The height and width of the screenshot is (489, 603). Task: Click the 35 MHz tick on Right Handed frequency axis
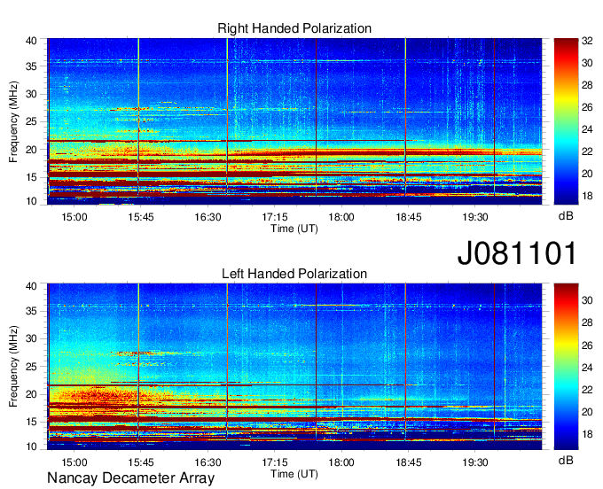click(31, 66)
